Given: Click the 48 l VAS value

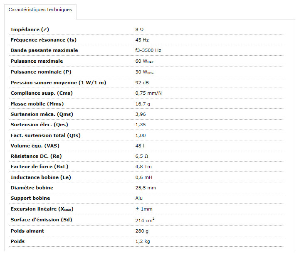Looking at the screenshot, I should coord(140,146).
